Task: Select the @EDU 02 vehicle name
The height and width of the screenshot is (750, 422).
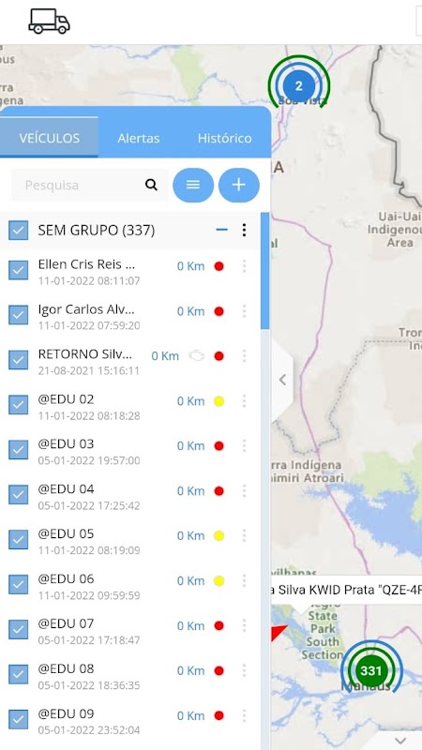Action: click(66, 399)
